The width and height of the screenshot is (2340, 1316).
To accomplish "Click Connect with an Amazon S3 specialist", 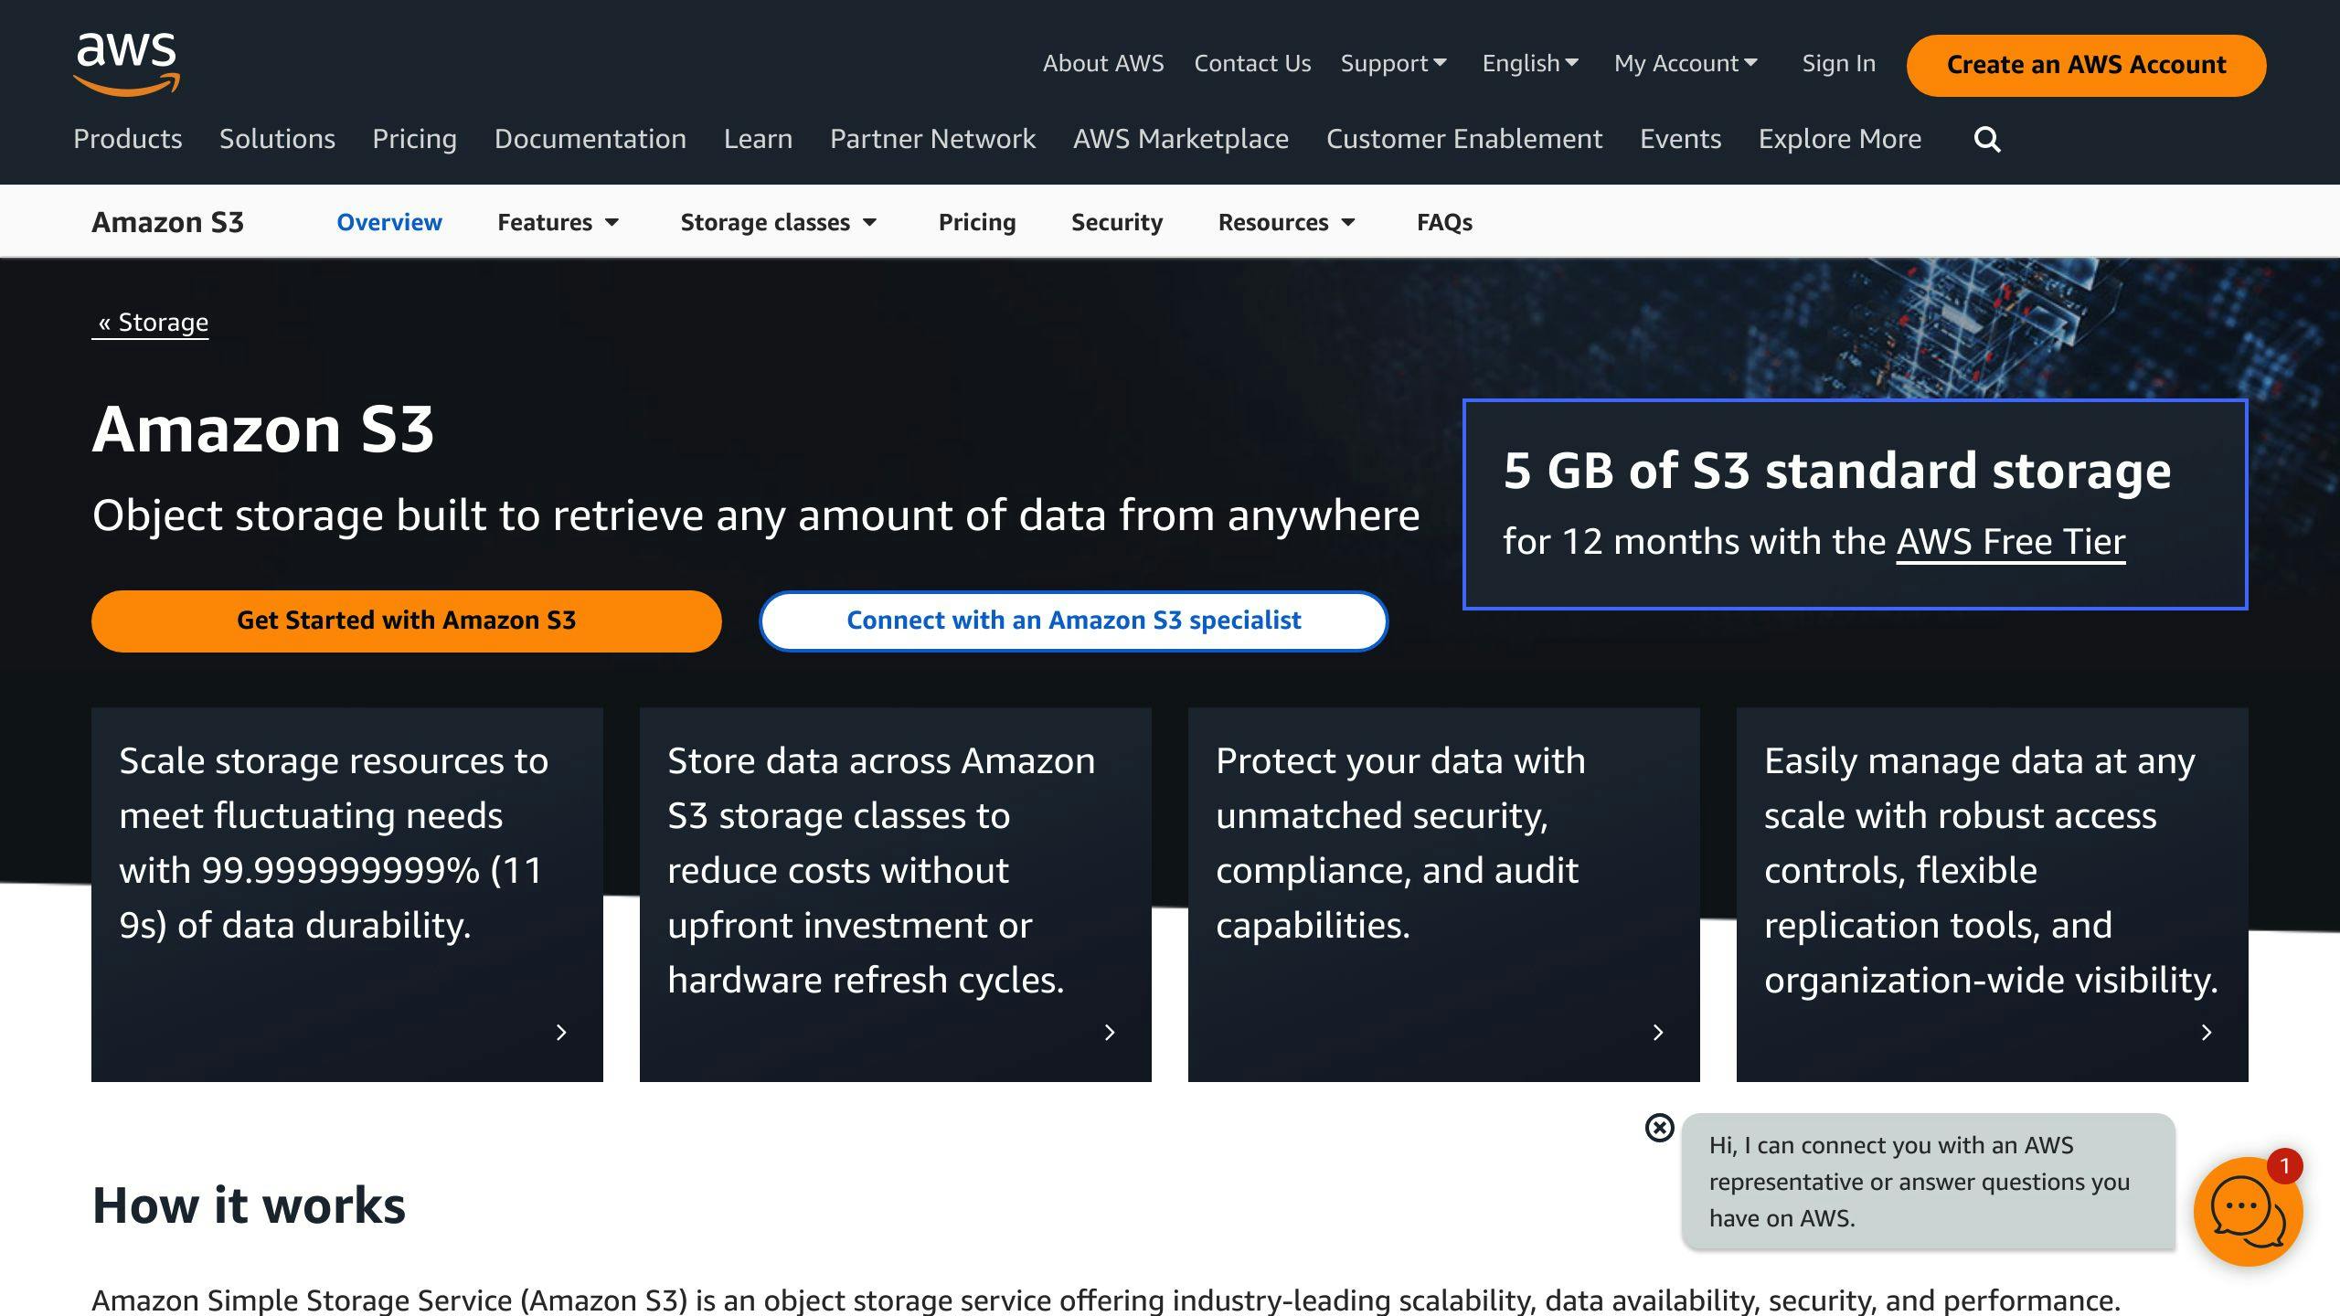I will click(1074, 621).
